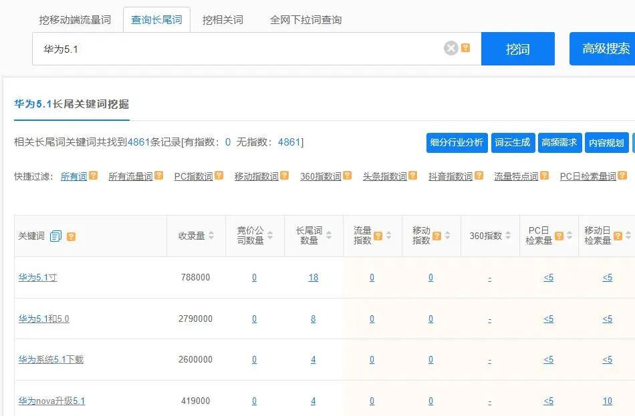This screenshot has height=416, width=635.
Task: Open help icon beside 头条指数词 filter
Action: pos(412,175)
